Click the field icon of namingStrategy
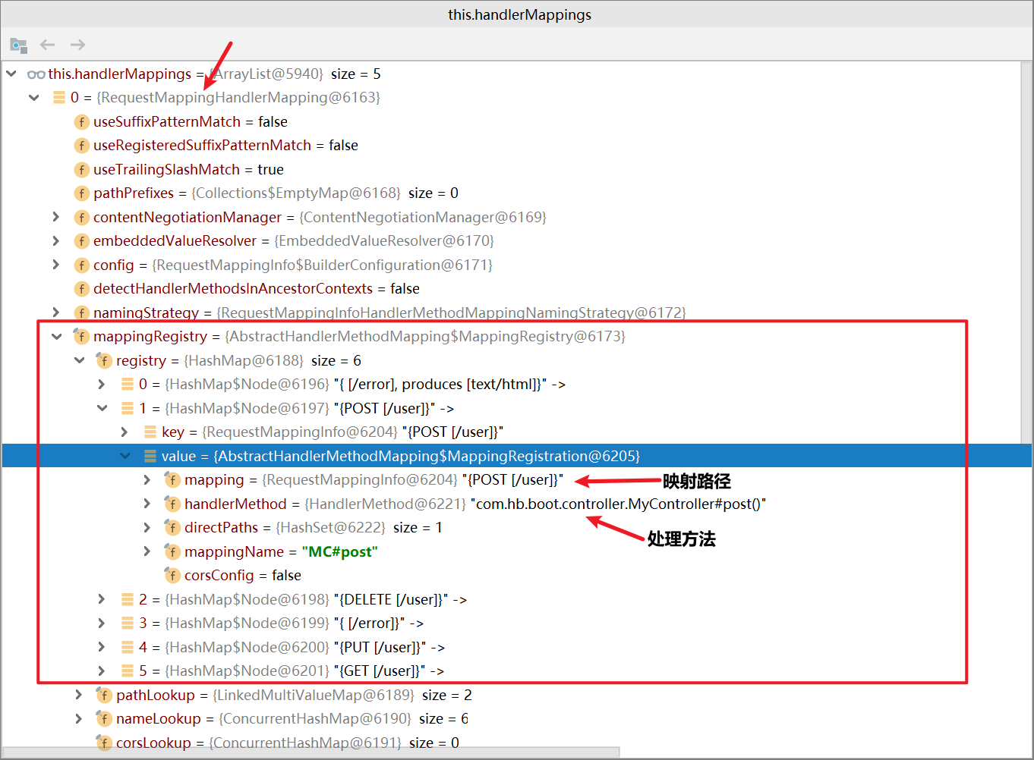The image size is (1034, 760). coord(82,313)
